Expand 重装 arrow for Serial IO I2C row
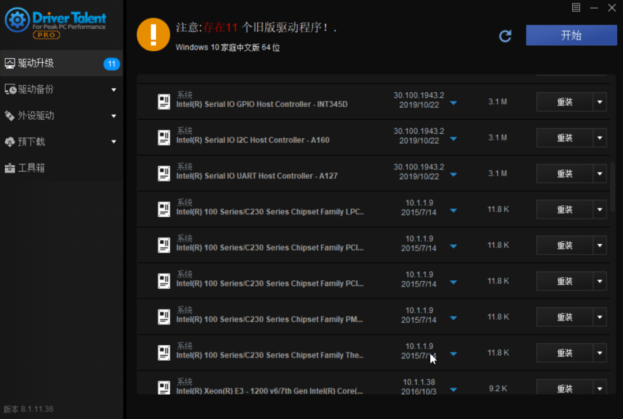This screenshot has height=419, width=623. pos(599,138)
